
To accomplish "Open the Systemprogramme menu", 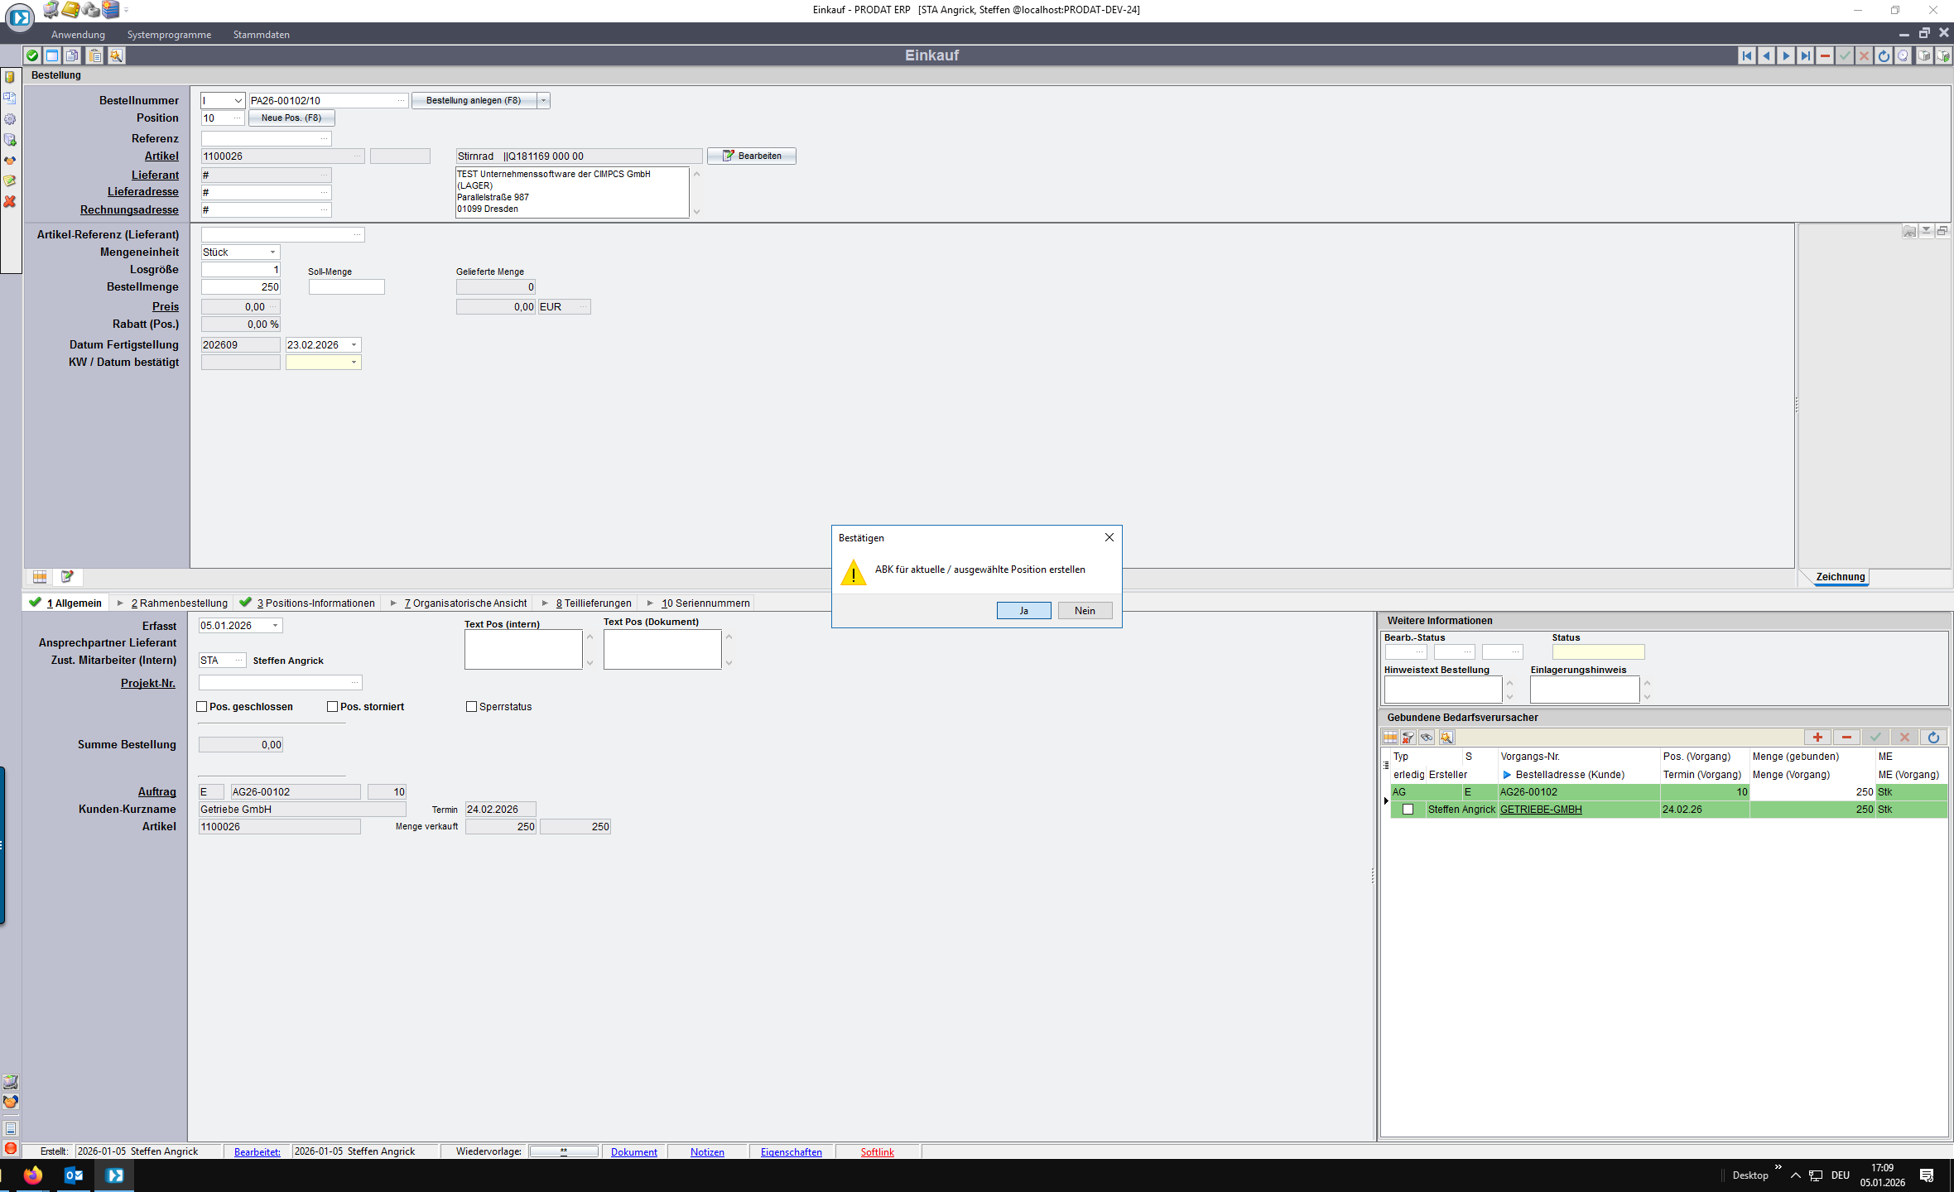I will 169,34.
